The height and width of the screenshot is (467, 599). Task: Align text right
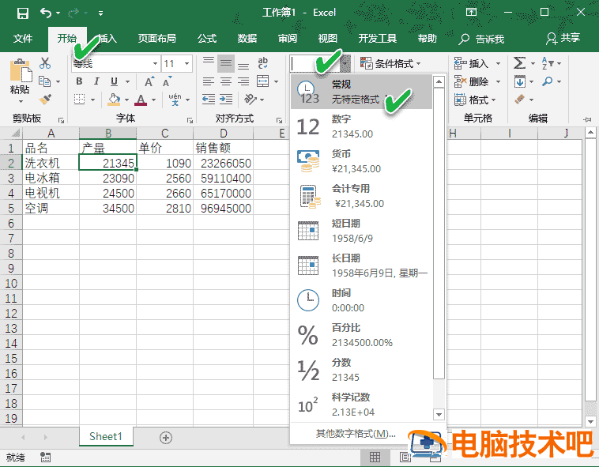click(x=243, y=81)
